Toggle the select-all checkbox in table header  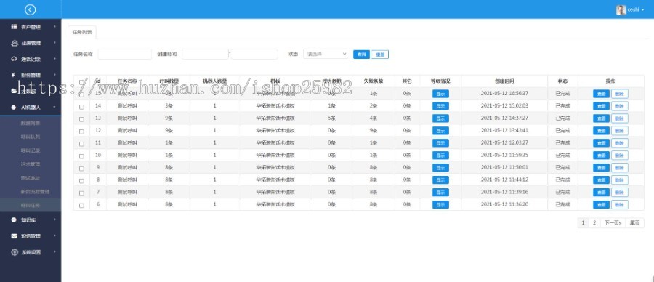(x=81, y=81)
